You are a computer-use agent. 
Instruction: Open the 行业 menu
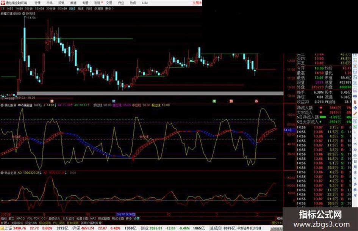121,3
